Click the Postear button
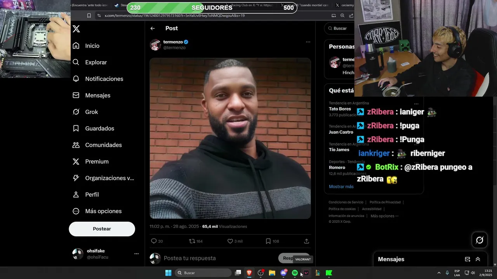This screenshot has height=279, width=497. [102, 229]
